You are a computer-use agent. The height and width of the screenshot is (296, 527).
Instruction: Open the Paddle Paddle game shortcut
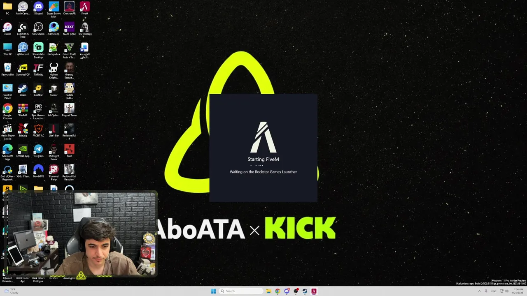click(x=69, y=91)
